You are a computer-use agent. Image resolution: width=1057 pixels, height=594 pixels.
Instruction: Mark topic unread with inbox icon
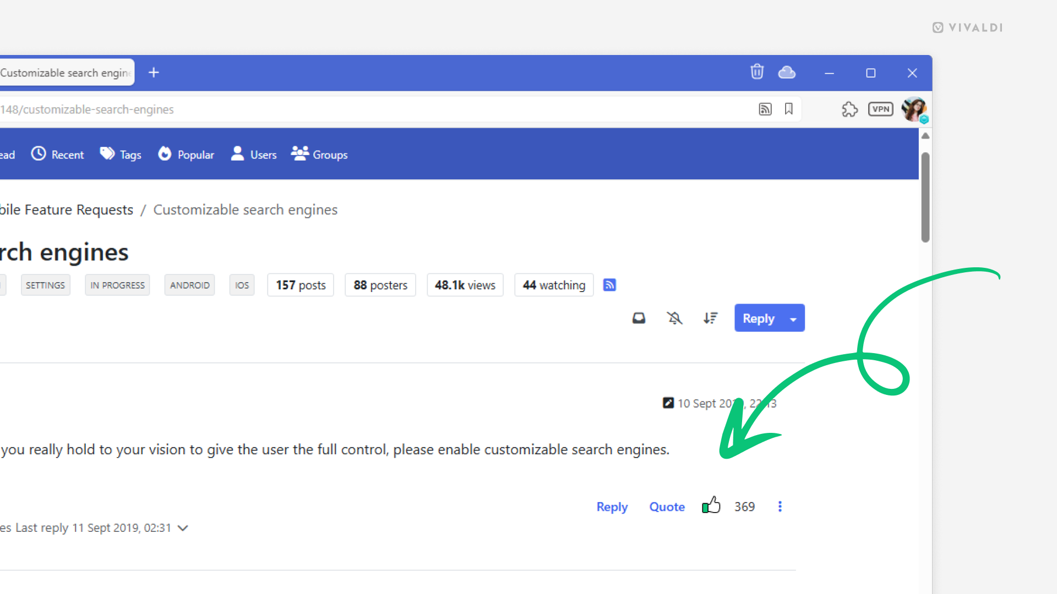click(639, 318)
